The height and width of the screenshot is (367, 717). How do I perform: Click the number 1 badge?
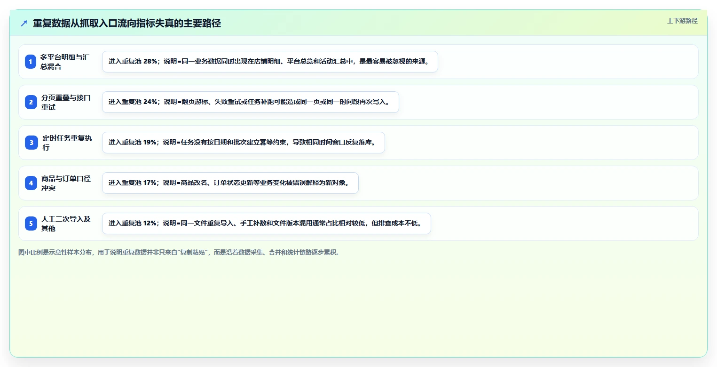click(x=31, y=62)
